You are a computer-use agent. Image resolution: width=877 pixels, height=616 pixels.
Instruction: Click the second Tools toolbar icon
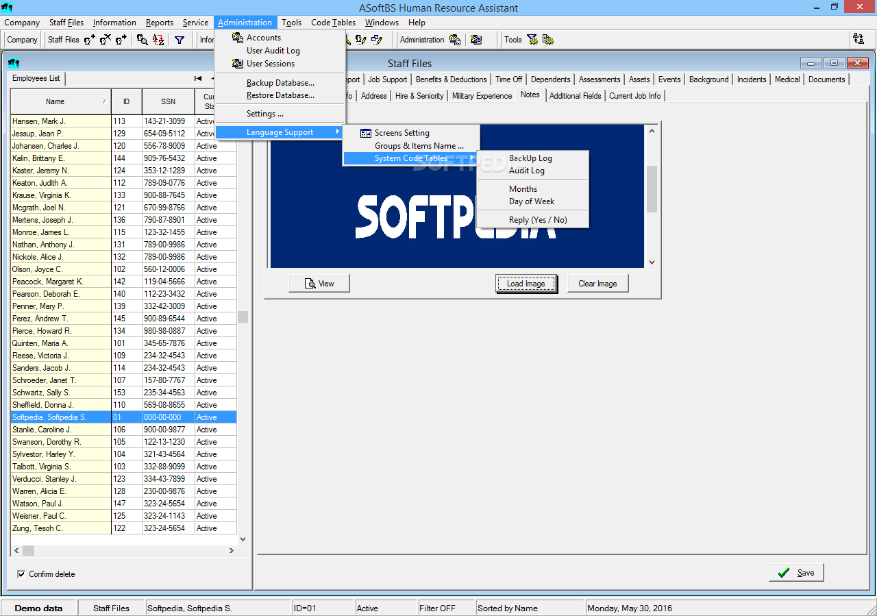(x=548, y=40)
